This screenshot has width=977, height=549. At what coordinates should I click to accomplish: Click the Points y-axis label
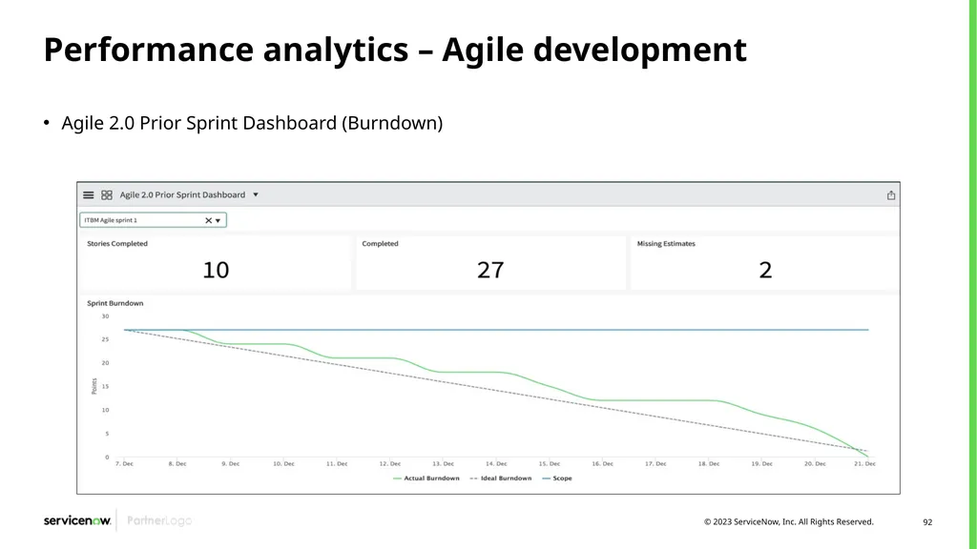[94, 386]
